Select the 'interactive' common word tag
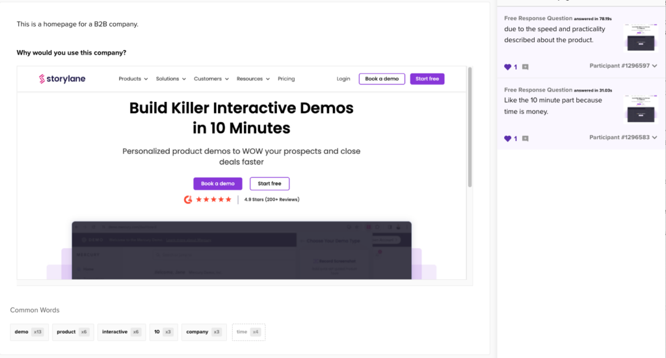Image resolution: width=666 pixels, height=358 pixels. pyautogui.click(x=122, y=332)
